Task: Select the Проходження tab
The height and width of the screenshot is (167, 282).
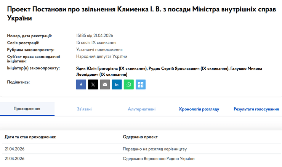Action: coord(27,109)
